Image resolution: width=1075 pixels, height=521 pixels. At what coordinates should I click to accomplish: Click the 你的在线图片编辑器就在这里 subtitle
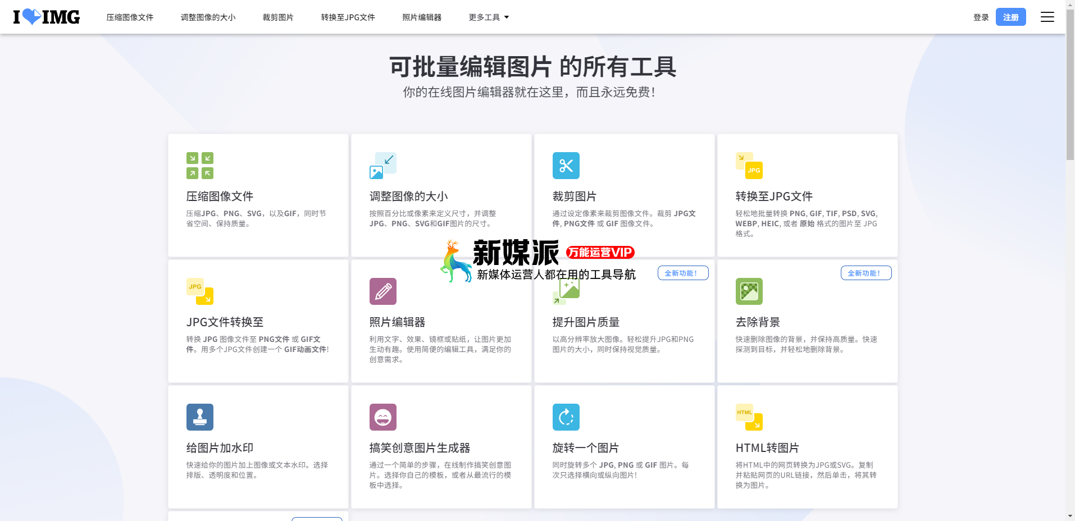coord(529,92)
